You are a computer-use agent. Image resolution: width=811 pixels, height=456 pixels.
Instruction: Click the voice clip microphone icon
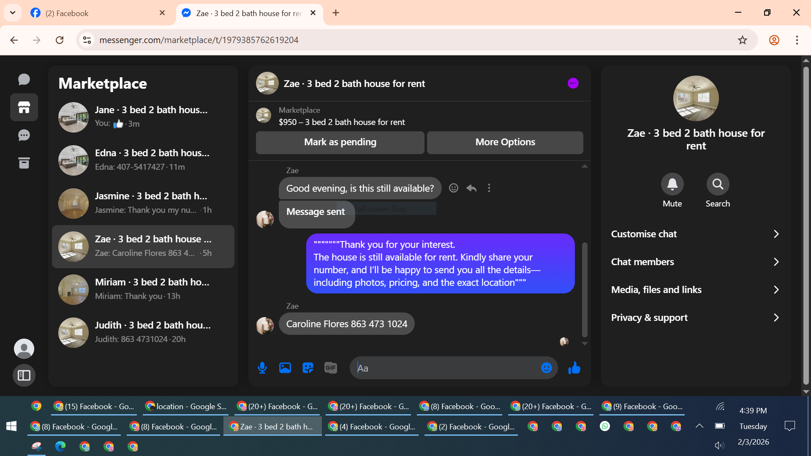(262, 368)
